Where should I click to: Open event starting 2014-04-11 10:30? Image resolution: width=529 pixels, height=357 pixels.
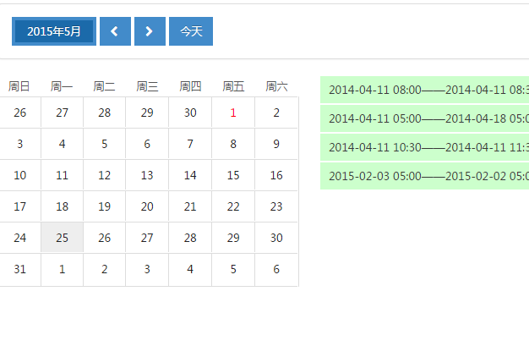tap(424, 147)
